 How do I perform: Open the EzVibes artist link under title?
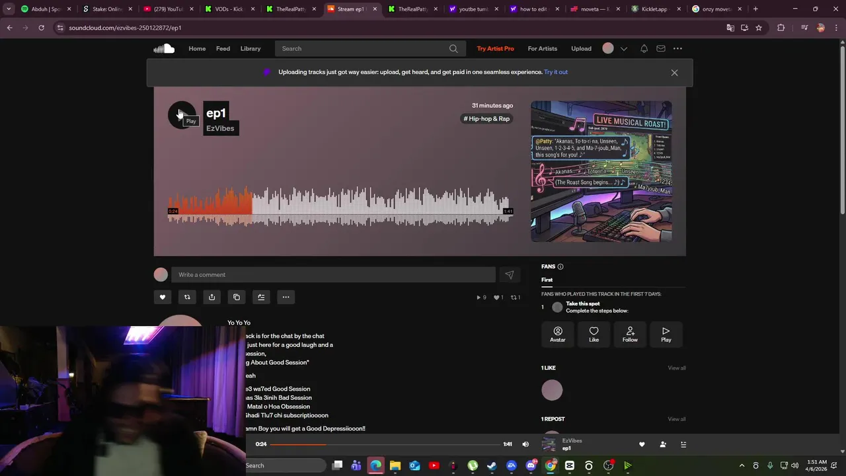pyautogui.click(x=220, y=128)
